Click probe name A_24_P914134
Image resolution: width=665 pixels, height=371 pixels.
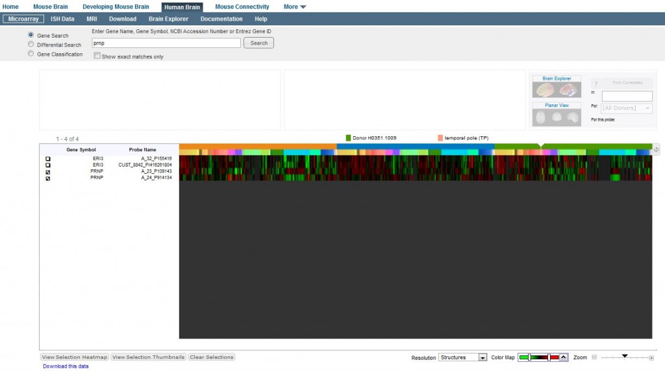(x=157, y=178)
